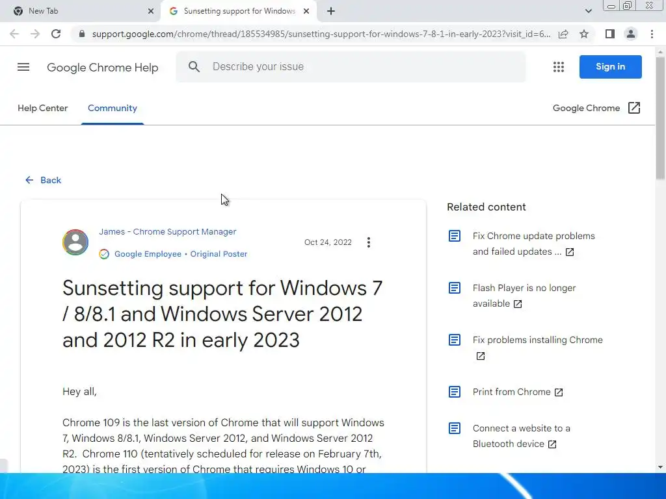
Task: Click the scrollbar down arrow
Action: tap(660, 467)
